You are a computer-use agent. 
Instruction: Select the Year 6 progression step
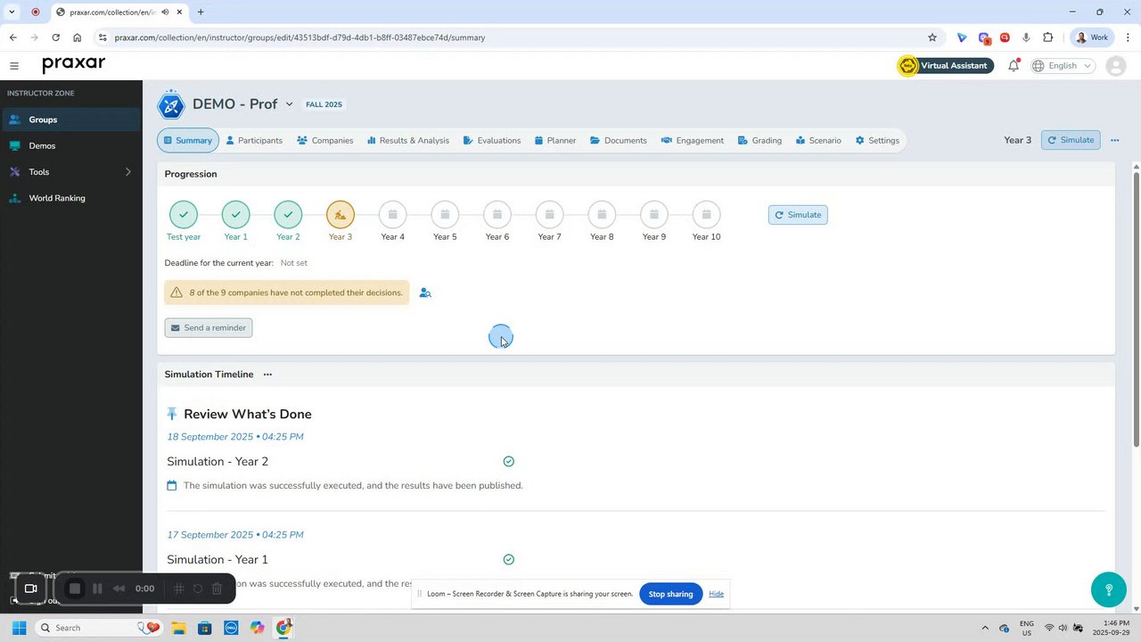pos(497,215)
